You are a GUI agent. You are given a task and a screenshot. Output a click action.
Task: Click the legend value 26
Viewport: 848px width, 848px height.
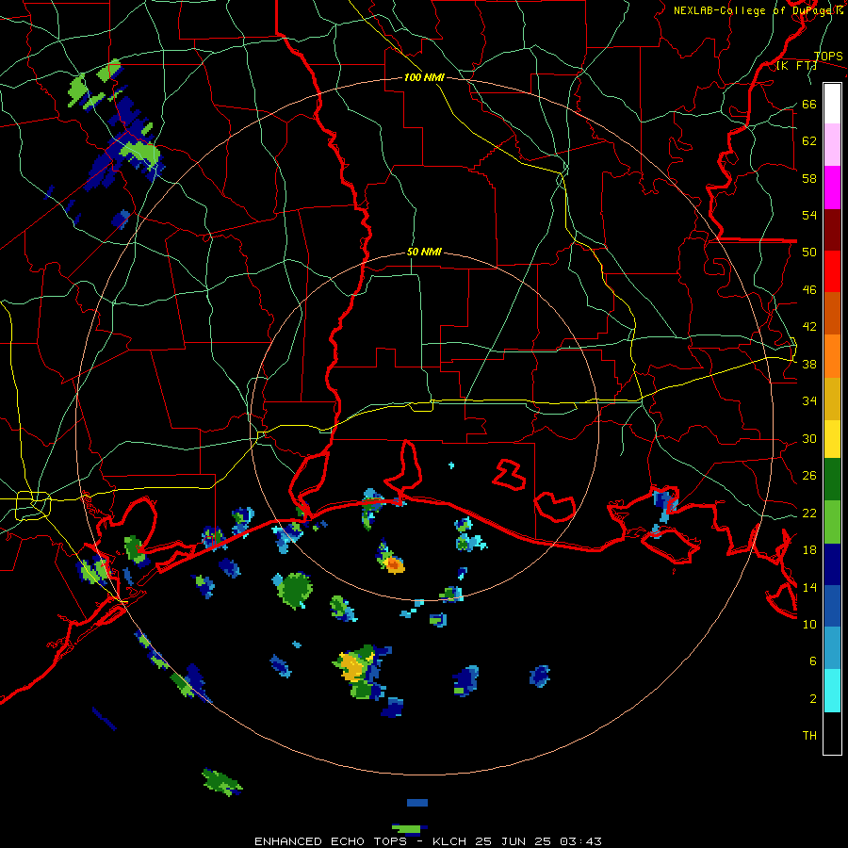pyautogui.click(x=809, y=476)
